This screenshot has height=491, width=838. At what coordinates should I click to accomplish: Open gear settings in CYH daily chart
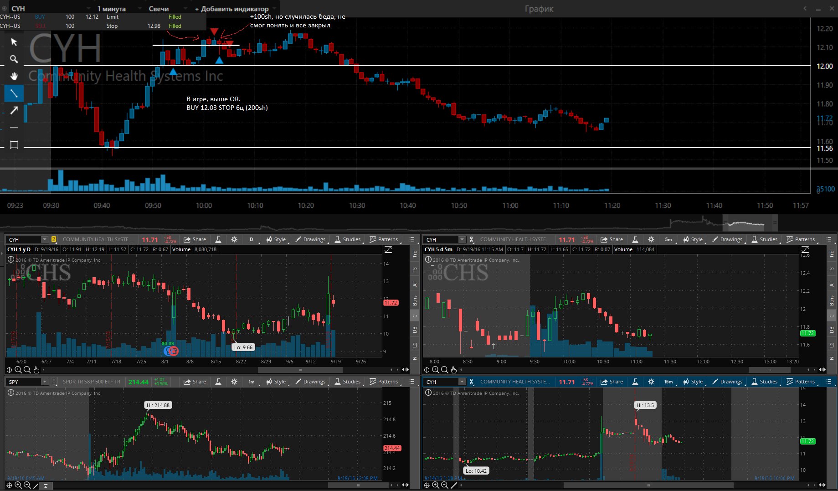coord(234,239)
